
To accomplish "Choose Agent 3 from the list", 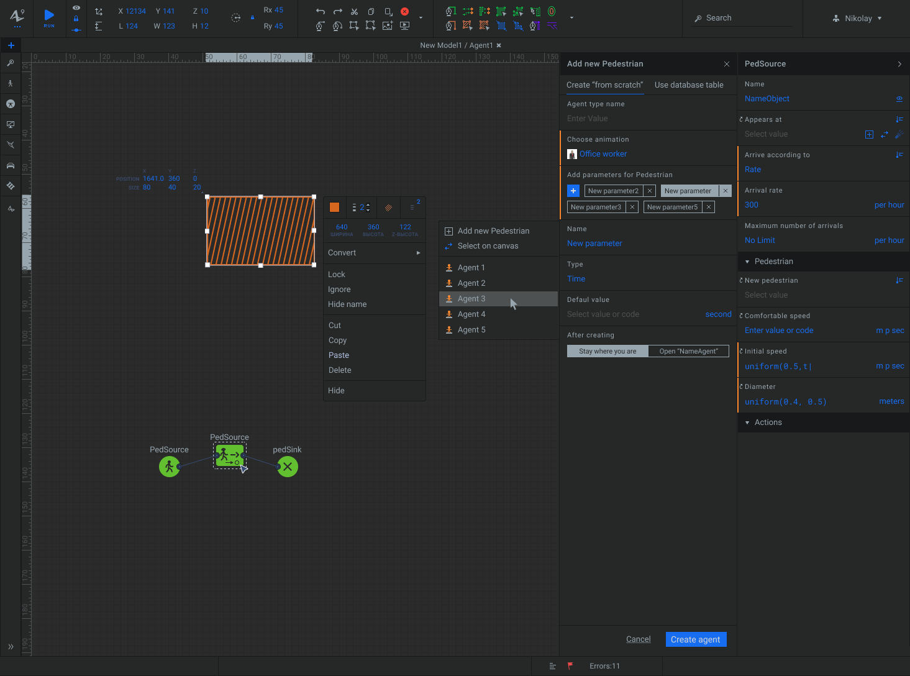I will 498,299.
